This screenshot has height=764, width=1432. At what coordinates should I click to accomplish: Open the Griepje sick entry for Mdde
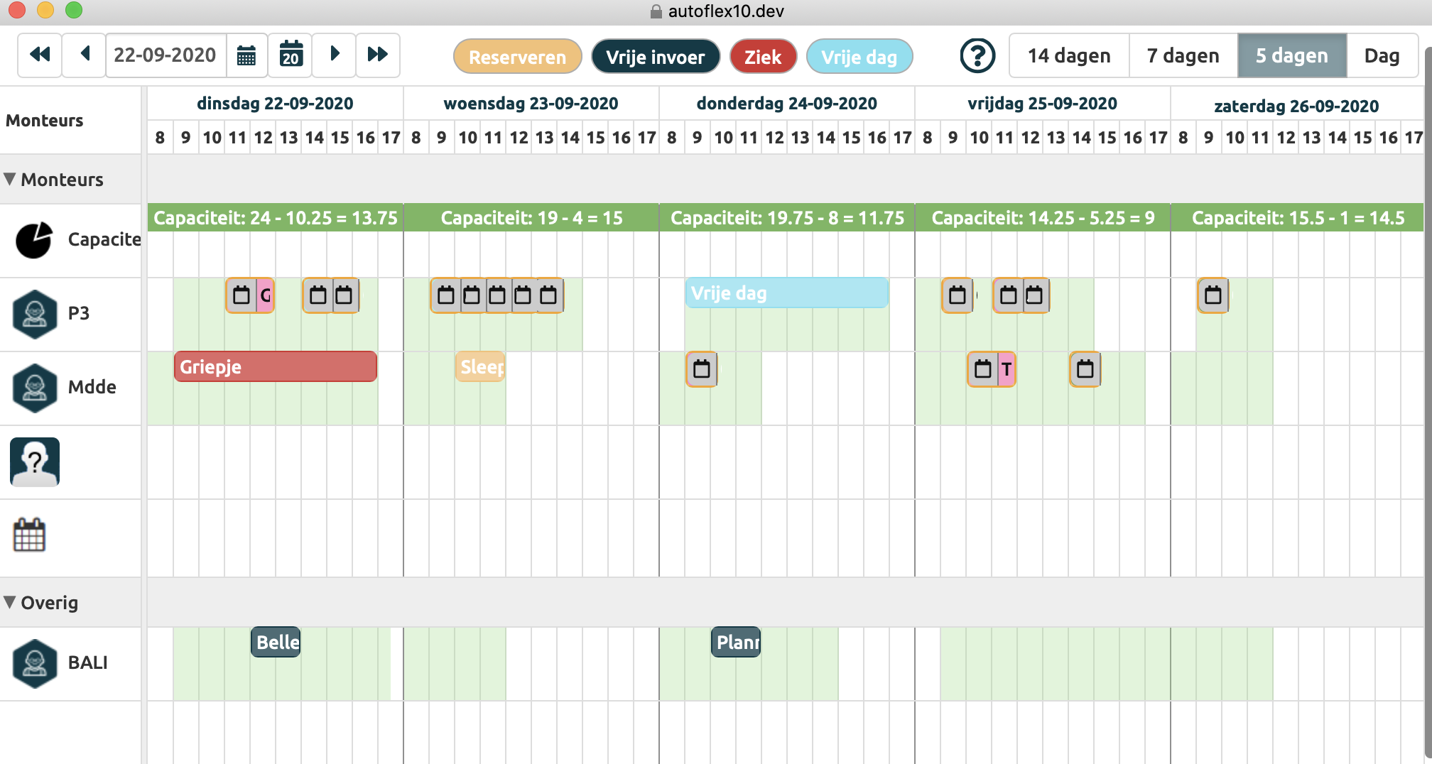pyautogui.click(x=275, y=367)
